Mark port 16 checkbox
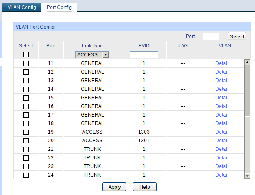This screenshot has width=255, height=195. click(x=26, y=106)
